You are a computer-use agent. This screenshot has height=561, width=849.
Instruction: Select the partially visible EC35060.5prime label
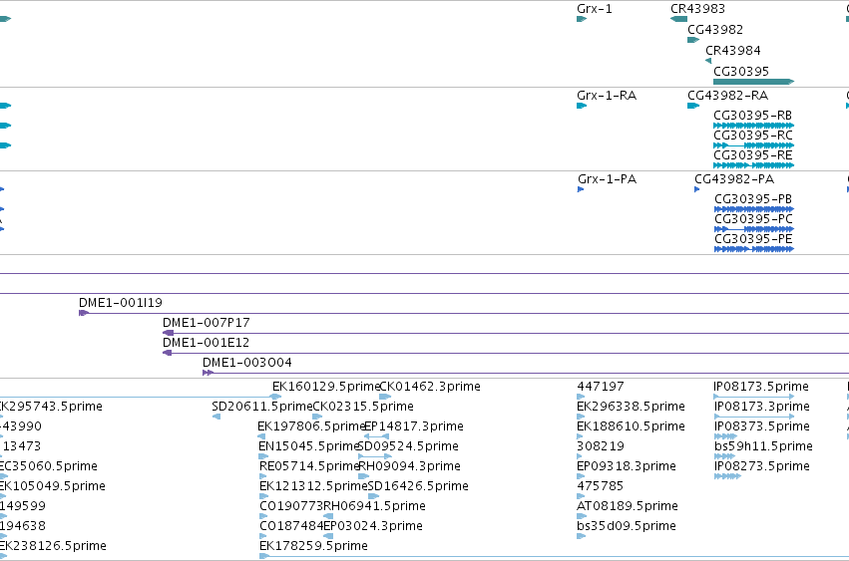(49, 466)
